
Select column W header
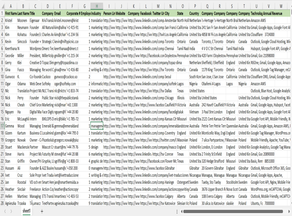pos(281,6)
